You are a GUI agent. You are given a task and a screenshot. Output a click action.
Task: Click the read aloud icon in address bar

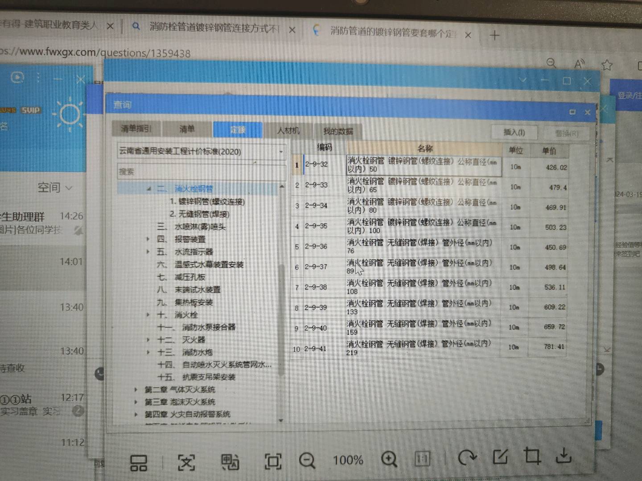(579, 64)
